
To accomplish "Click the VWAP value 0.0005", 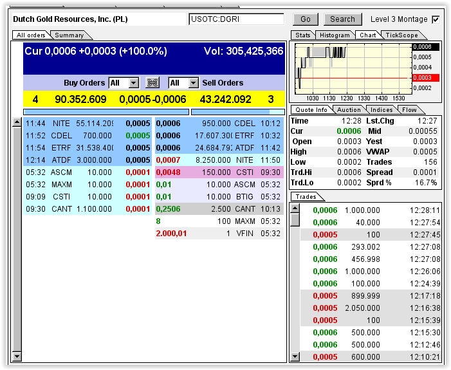I will pyautogui.click(x=425, y=152).
